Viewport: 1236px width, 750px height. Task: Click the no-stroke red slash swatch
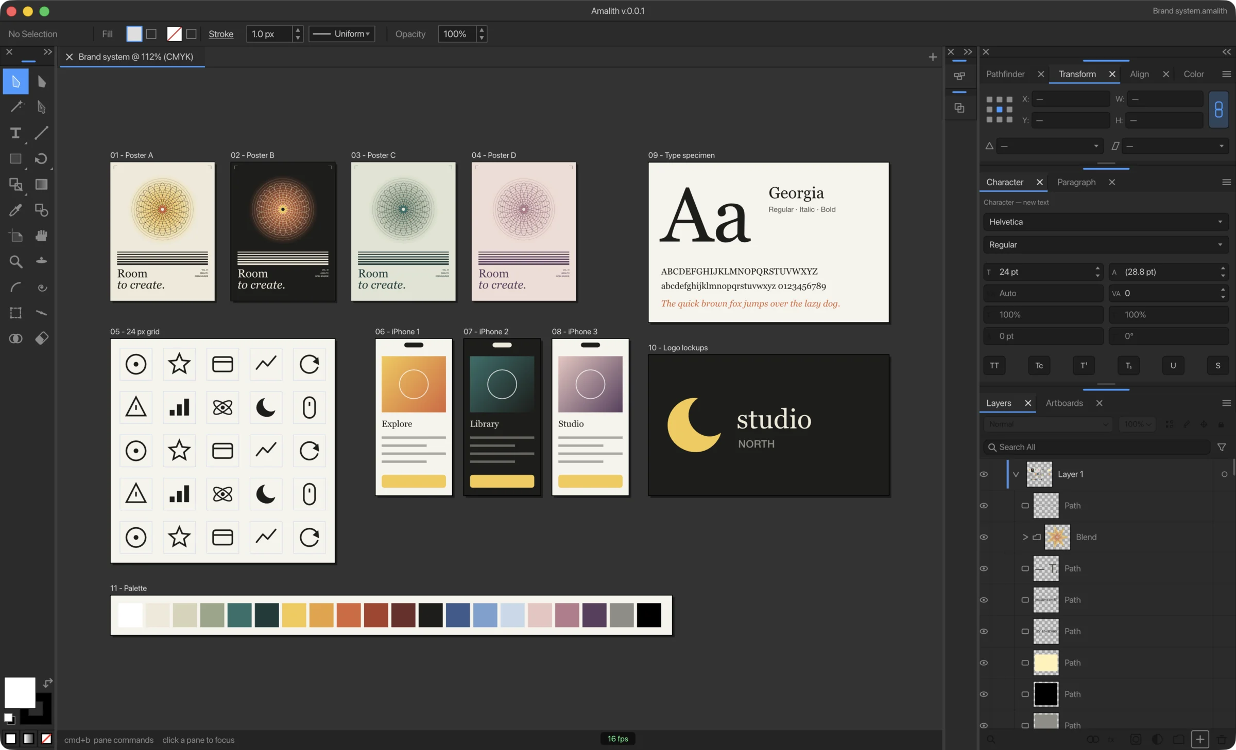coord(174,34)
